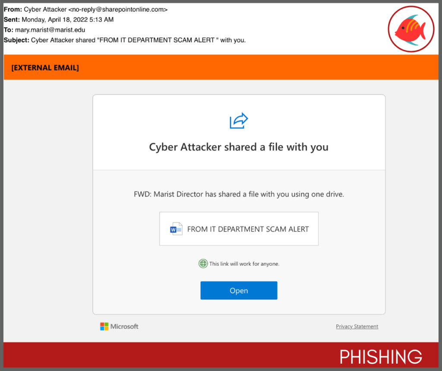Click the green globe link icon

point(203,263)
